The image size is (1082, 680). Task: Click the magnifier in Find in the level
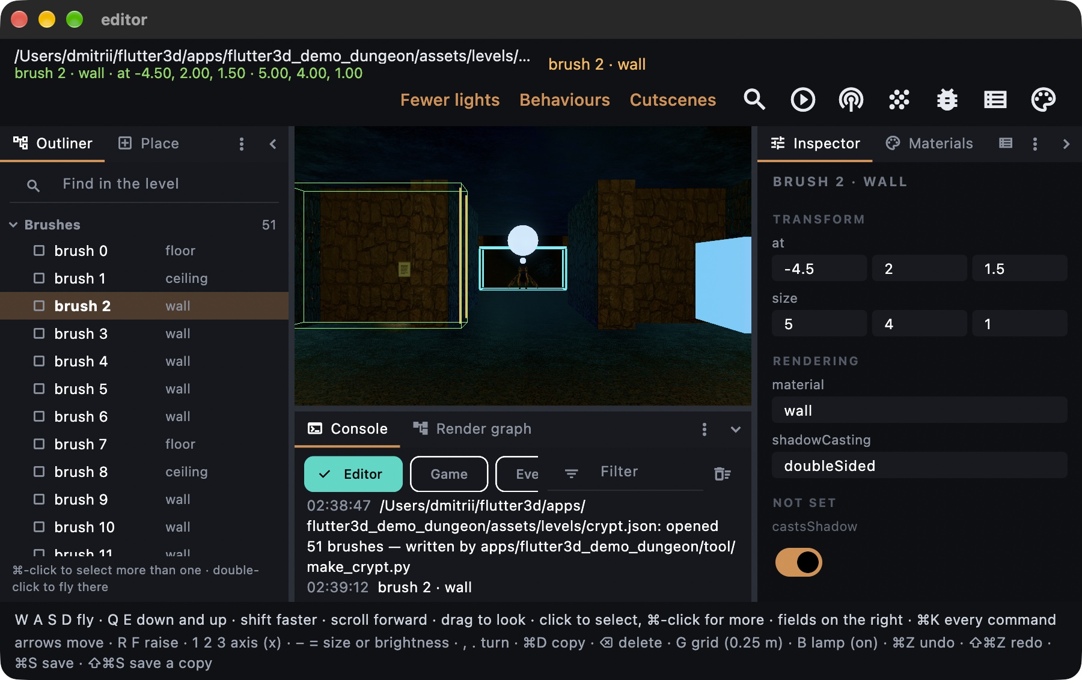point(34,186)
